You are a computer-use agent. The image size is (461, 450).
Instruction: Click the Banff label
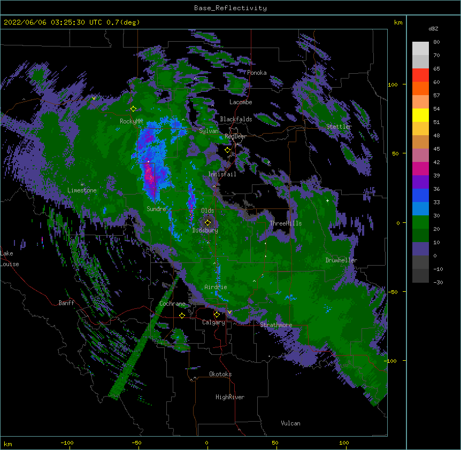66,303
